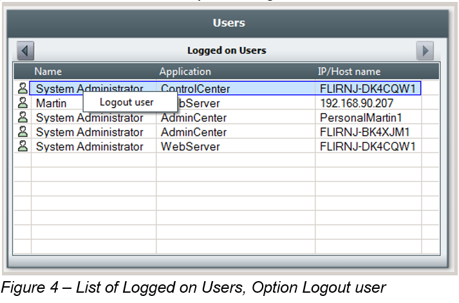Select the ControlCenter application cell
The height and width of the screenshot is (303, 459).
point(195,88)
